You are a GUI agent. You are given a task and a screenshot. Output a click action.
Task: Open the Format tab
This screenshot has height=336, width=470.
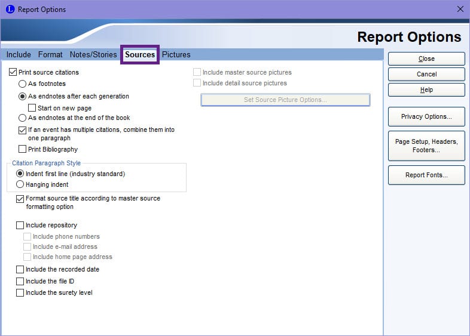point(50,54)
